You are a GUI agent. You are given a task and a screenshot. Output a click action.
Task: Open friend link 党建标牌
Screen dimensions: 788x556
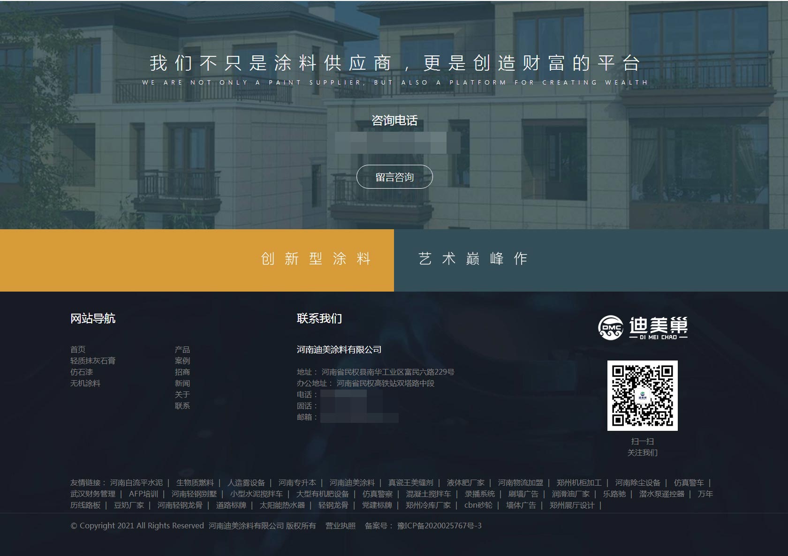[x=377, y=505]
